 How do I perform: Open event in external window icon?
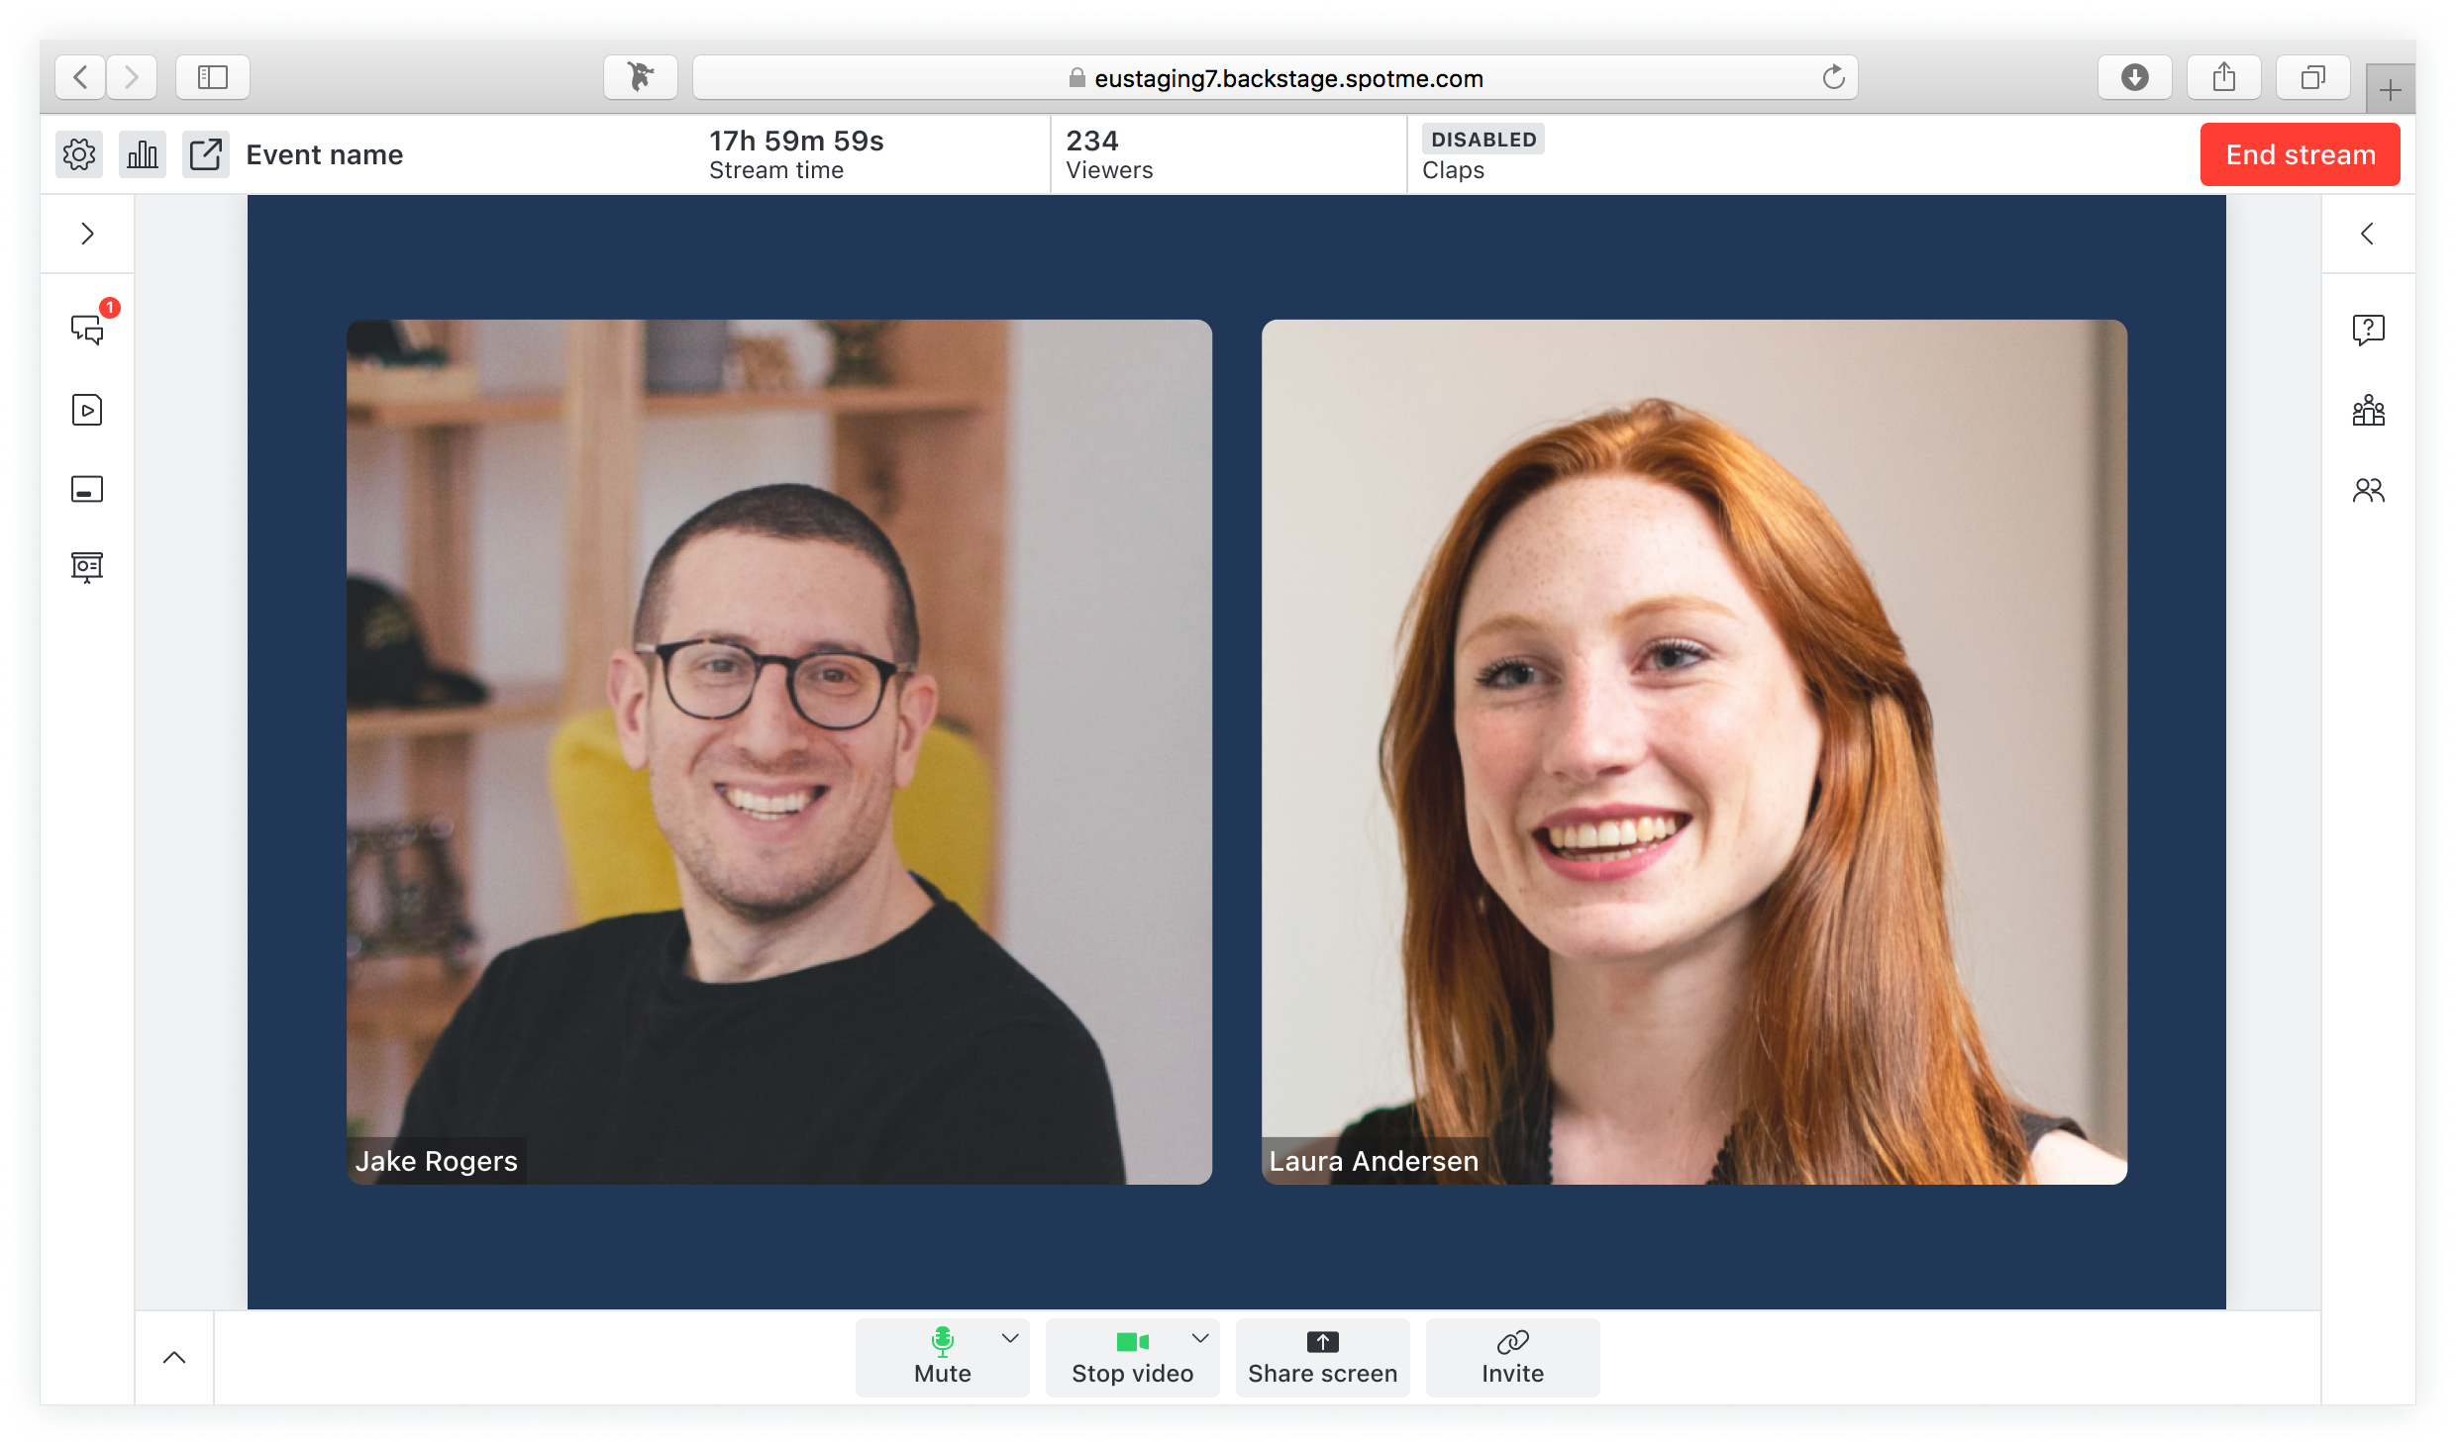pos(206,154)
